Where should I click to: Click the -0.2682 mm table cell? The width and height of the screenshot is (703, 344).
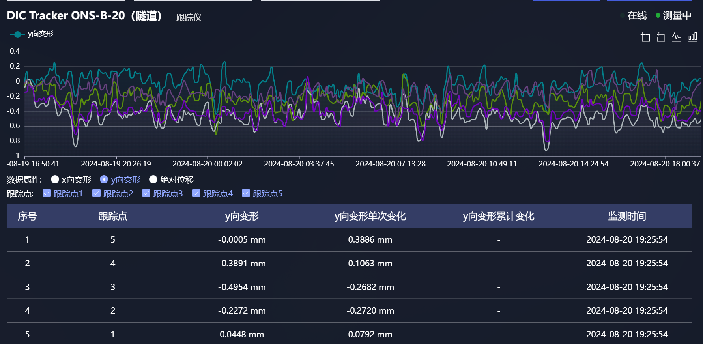[x=370, y=287]
